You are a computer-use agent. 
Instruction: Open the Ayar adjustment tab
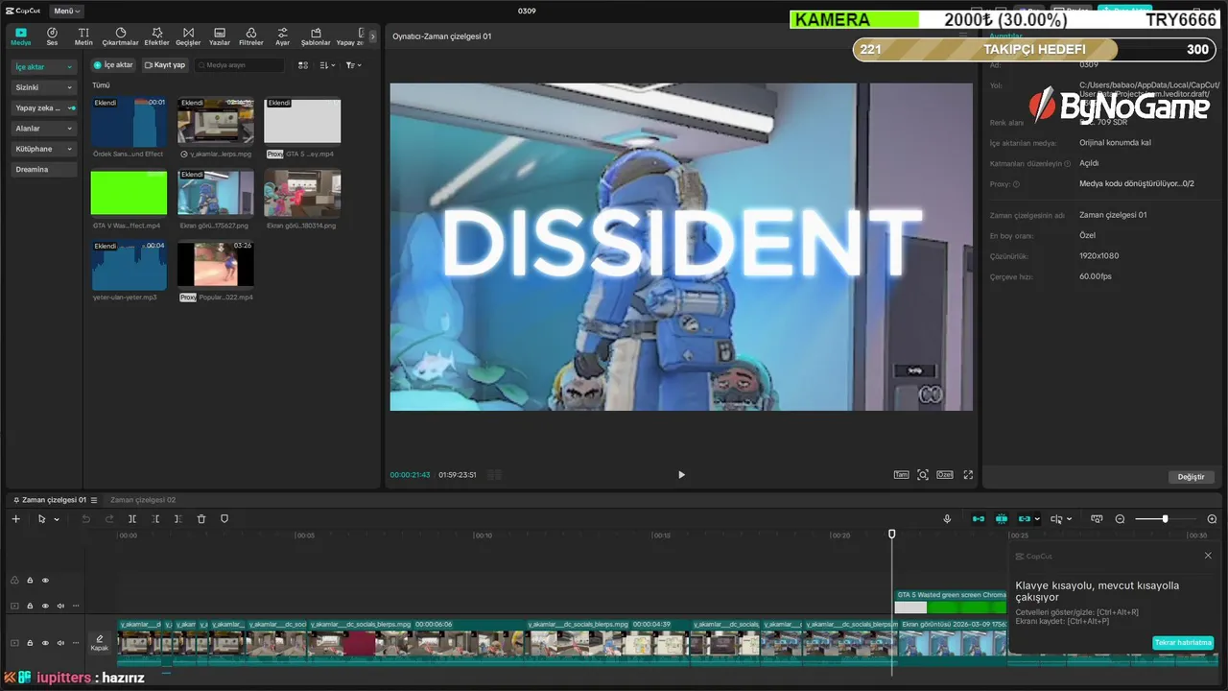tap(282, 36)
